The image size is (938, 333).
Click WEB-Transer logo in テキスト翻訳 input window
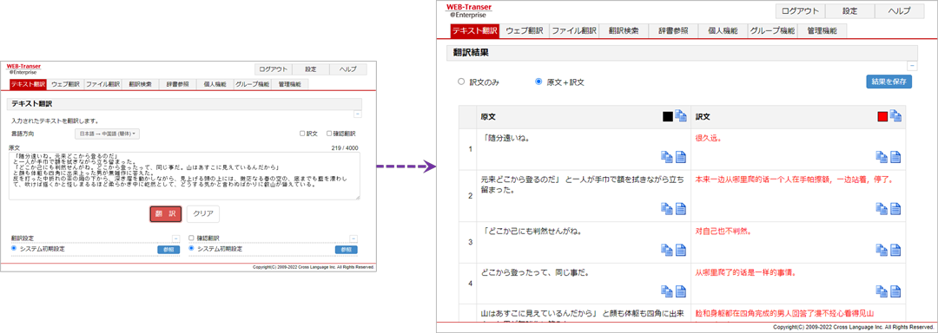pos(23,69)
